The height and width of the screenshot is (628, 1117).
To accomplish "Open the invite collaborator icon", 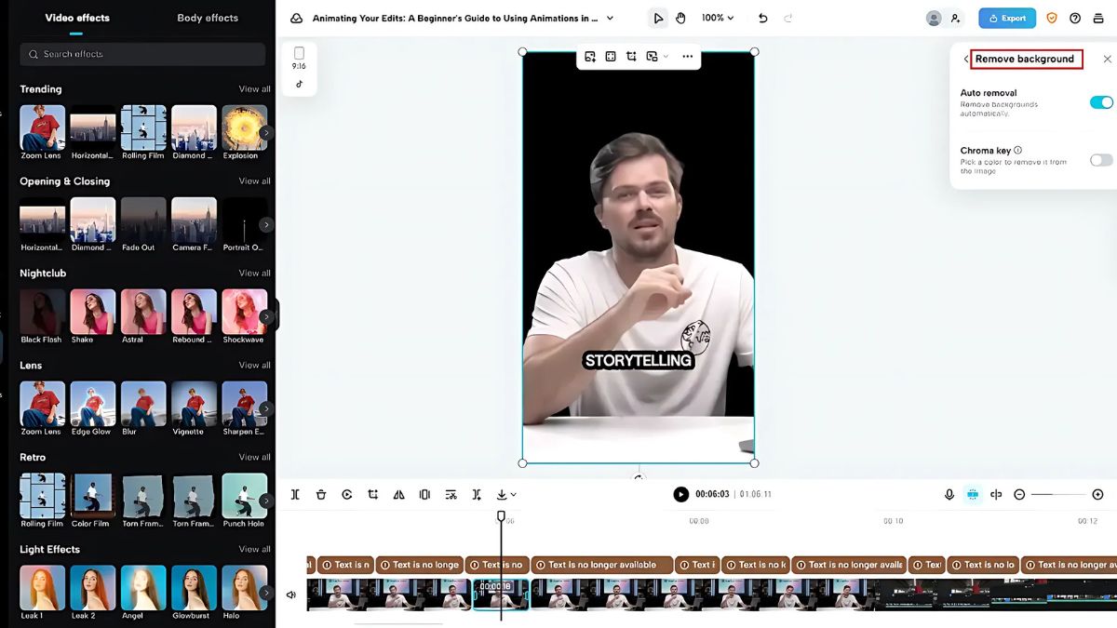I will pyautogui.click(x=955, y=18).
